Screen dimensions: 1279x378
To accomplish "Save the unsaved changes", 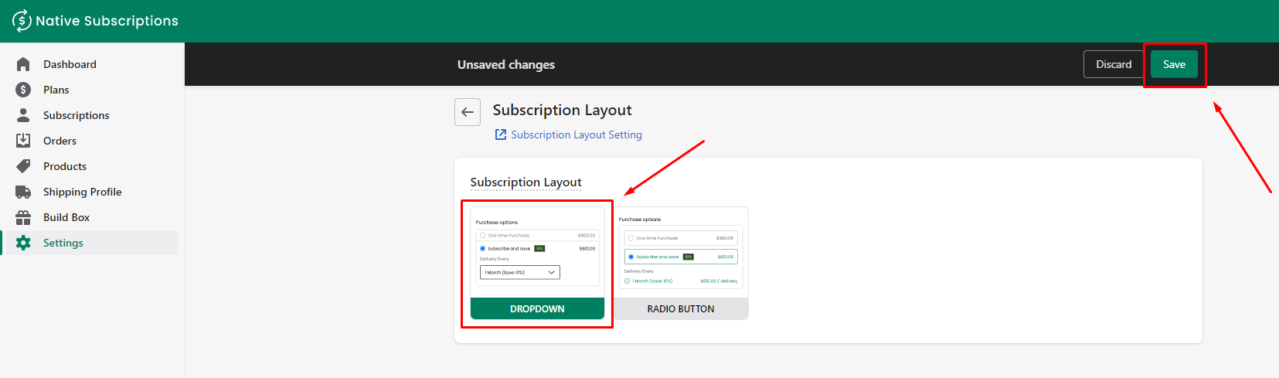I will 1174,64.
